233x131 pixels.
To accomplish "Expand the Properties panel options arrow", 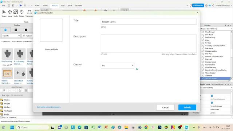I will [x=225, y=84].
